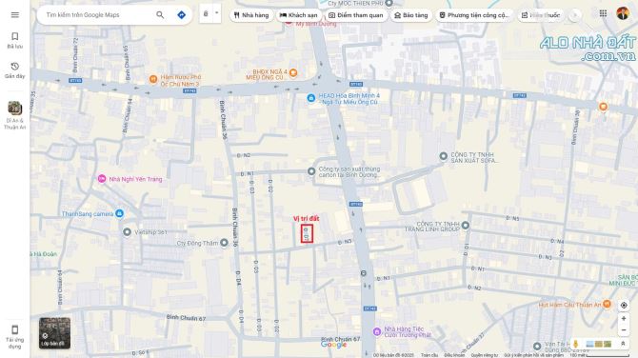The width and height of the screenshot is (638, 358).
Task: Open the Gần đây recent history panel
Action: coord(14,70)
